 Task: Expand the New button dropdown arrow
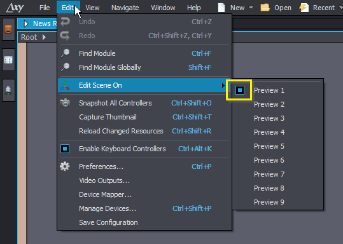[x=251, y=8]
